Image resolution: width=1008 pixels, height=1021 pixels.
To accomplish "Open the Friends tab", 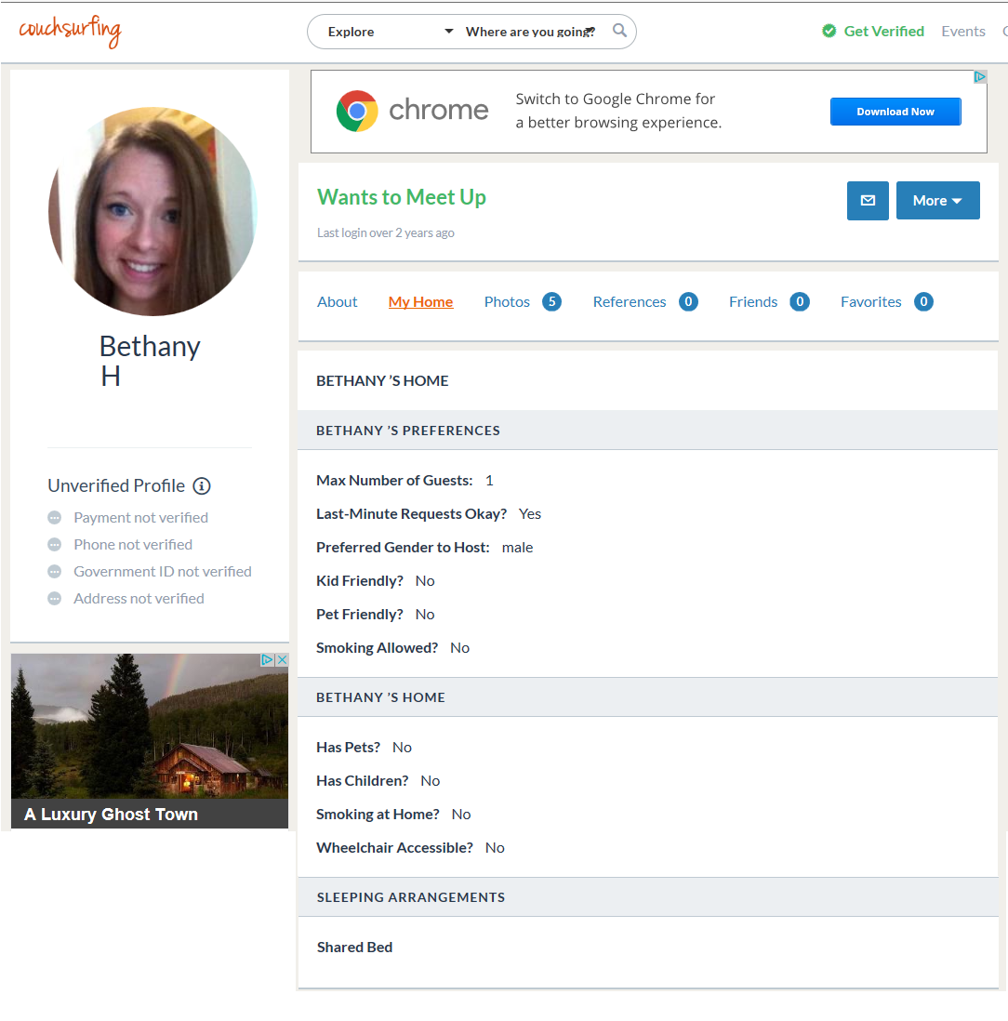I will (752, 301).
